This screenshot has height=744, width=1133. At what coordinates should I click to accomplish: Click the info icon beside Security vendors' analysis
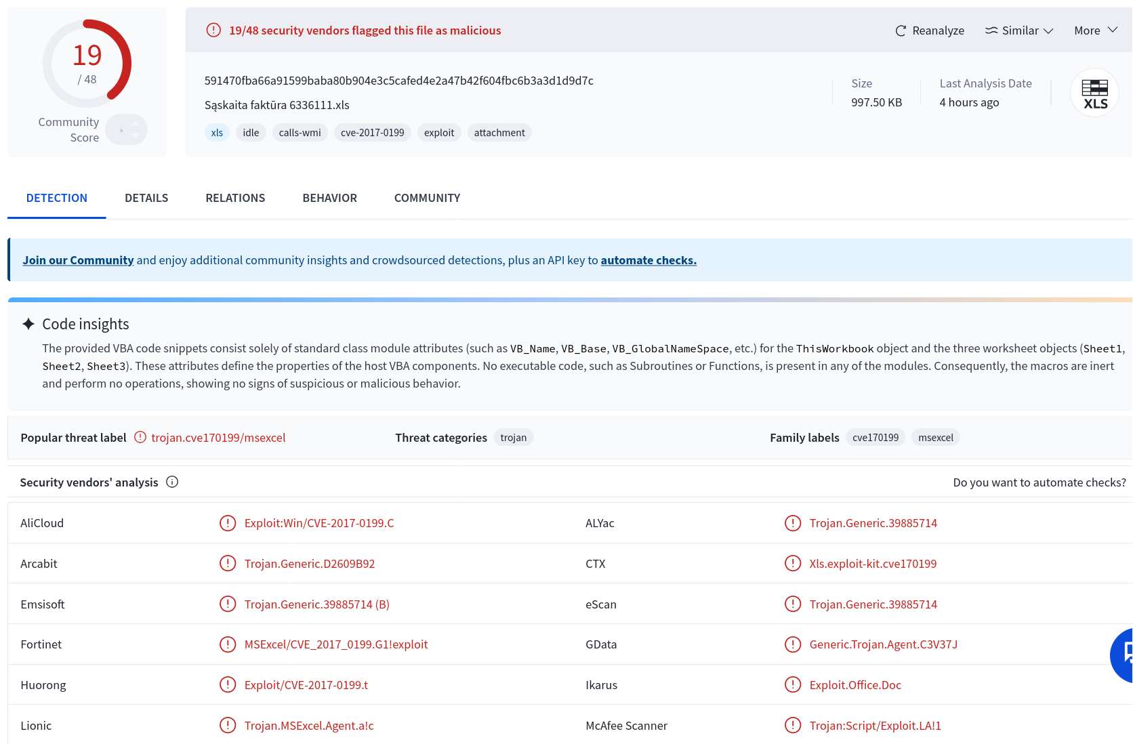pyautogui.click(x=172, y=482)
